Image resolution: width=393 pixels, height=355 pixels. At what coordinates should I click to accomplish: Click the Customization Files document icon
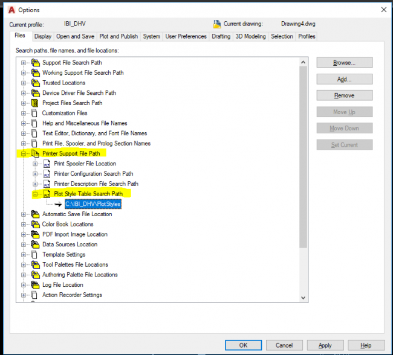35,113
